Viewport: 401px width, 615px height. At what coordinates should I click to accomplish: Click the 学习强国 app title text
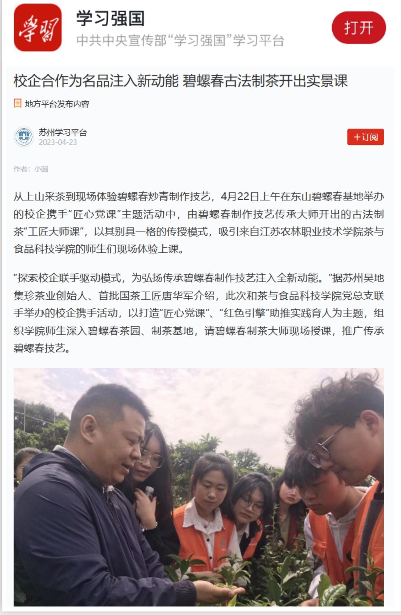pyautogui.click(x=110, y=18)
